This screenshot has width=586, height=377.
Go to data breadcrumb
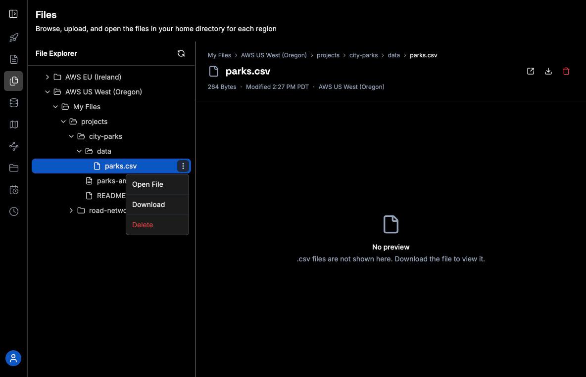(393, 55)
